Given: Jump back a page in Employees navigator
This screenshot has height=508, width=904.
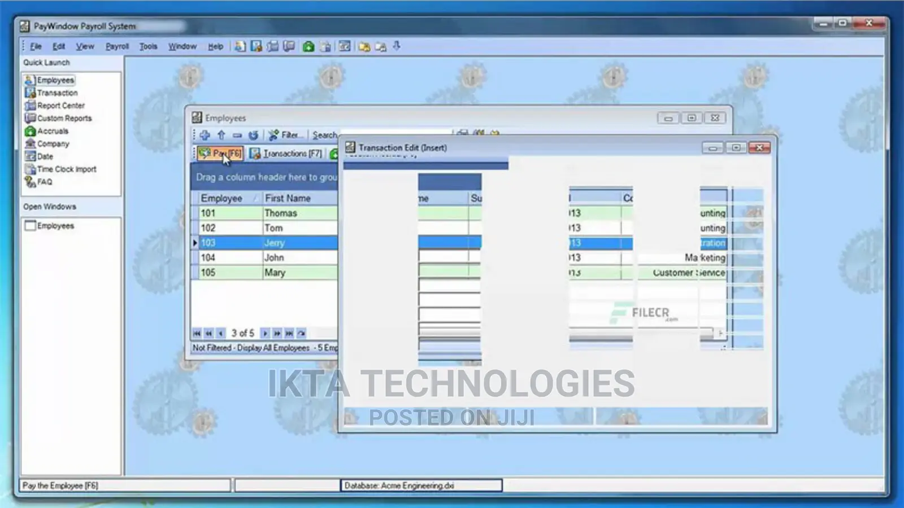Looking at the screenshot, I should point(208,334).
